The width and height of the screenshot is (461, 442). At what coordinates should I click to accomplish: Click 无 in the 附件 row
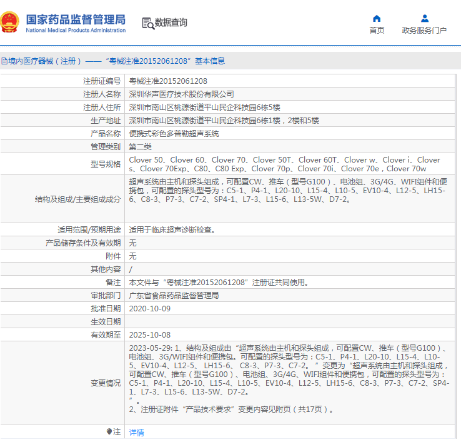pos(132,256)
